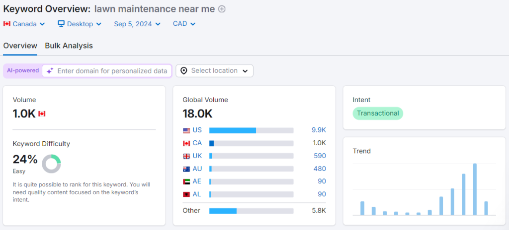Click the desktop monitor icon
This screenshot has height=230, width=509.
[61, 24]
